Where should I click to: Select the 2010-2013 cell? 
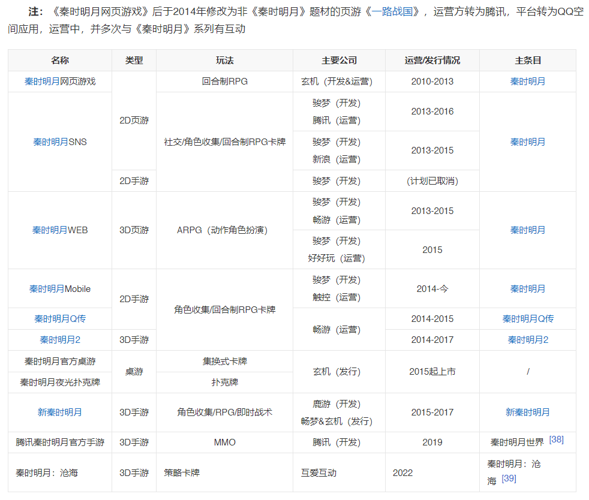432,82
